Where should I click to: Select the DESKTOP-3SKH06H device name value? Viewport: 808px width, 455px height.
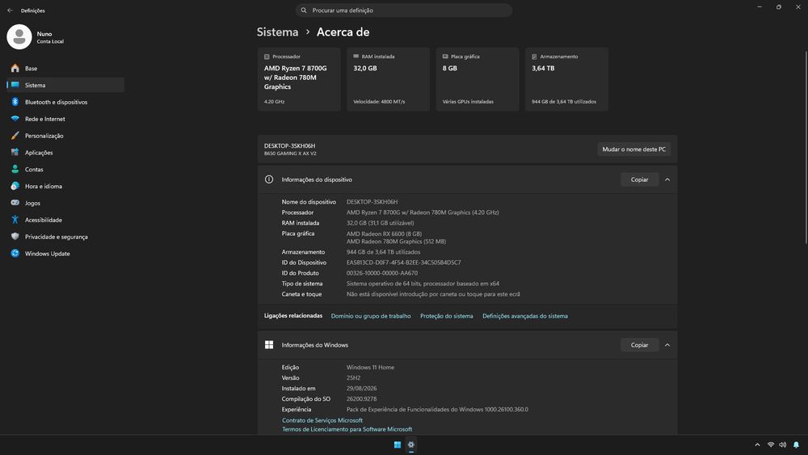coord(372,202)
